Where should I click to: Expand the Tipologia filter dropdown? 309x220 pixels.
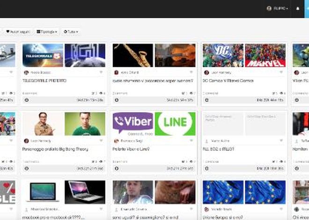point(47,31)
